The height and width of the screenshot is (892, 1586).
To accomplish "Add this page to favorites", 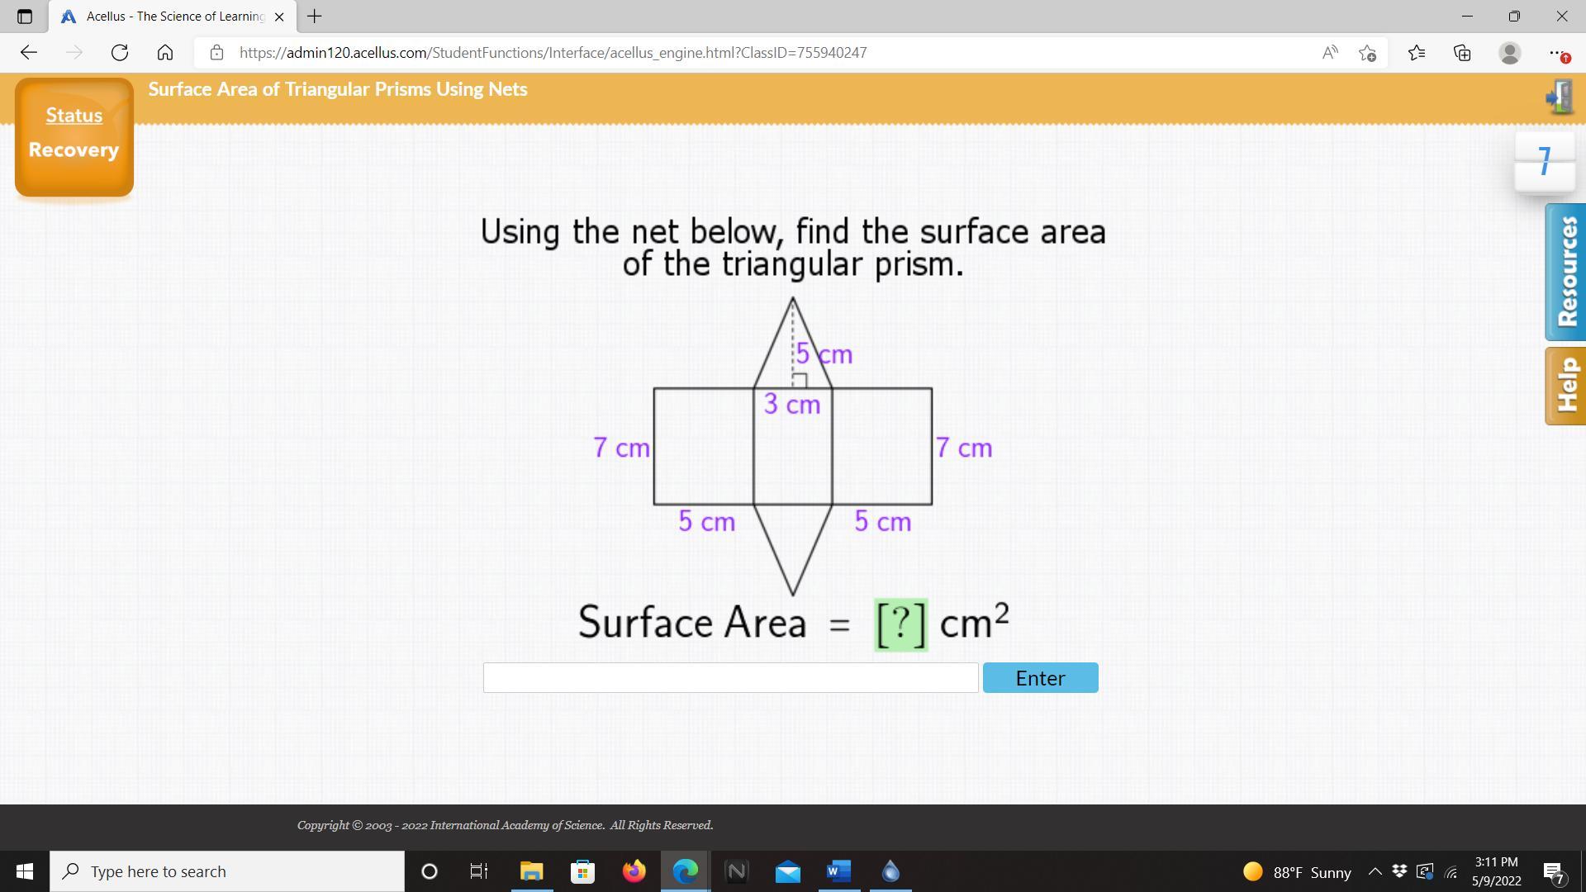I will pos(1367,53).
